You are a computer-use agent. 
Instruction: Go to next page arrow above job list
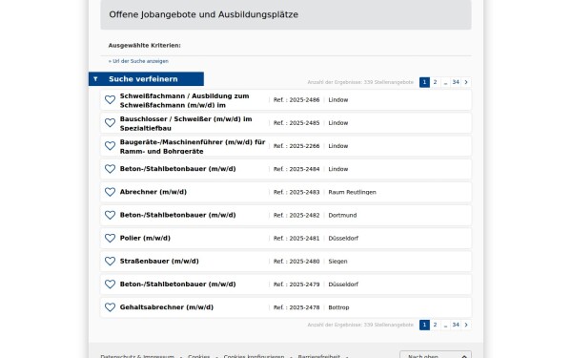pos(466,82)
